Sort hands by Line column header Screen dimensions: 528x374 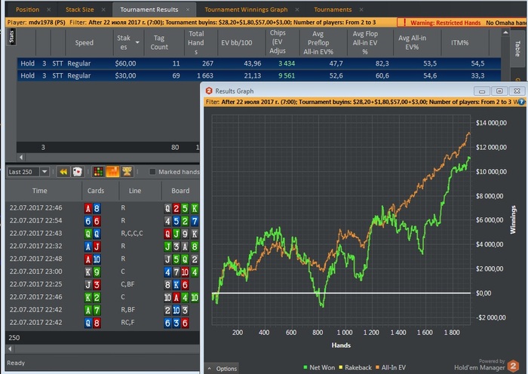(135, 191)
